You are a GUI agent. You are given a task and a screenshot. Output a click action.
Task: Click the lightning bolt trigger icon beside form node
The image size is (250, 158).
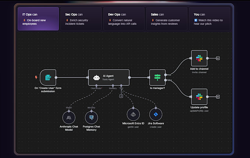click(x=36, y=77)
